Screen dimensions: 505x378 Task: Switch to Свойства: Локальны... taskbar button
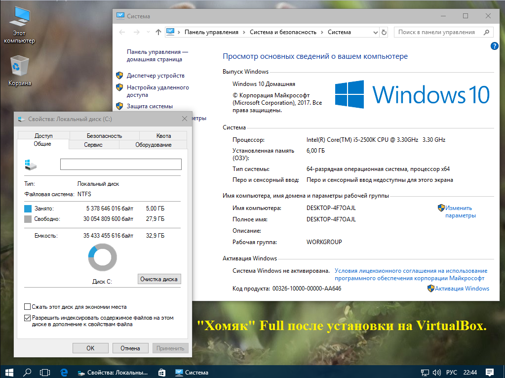(113, 372)
